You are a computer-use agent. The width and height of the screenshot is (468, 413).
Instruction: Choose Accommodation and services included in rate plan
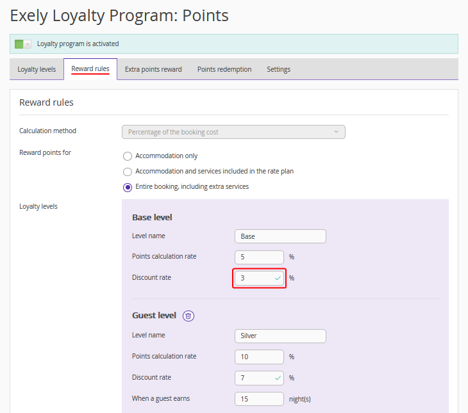128,172
